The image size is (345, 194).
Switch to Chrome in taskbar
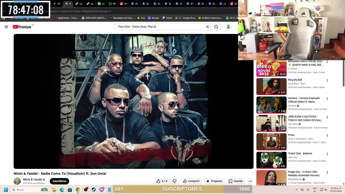point(78,190)
